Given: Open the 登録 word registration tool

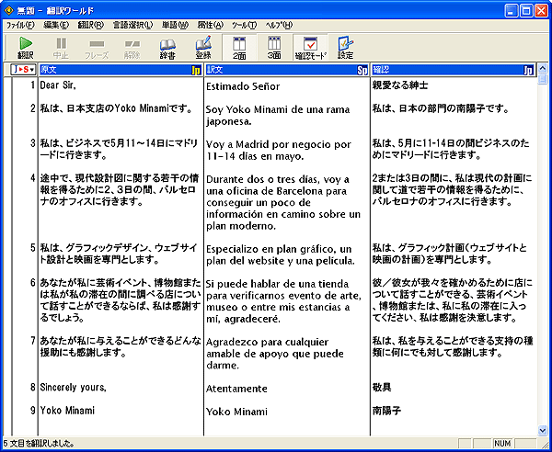Looking at the screenshot, I should tap(203, 48).
